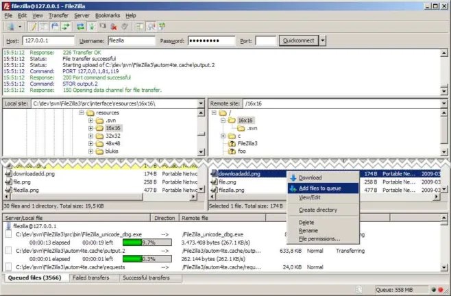Choose Rename in the context menu
Viewport: 451px width, 296px height.
(323, 231)
